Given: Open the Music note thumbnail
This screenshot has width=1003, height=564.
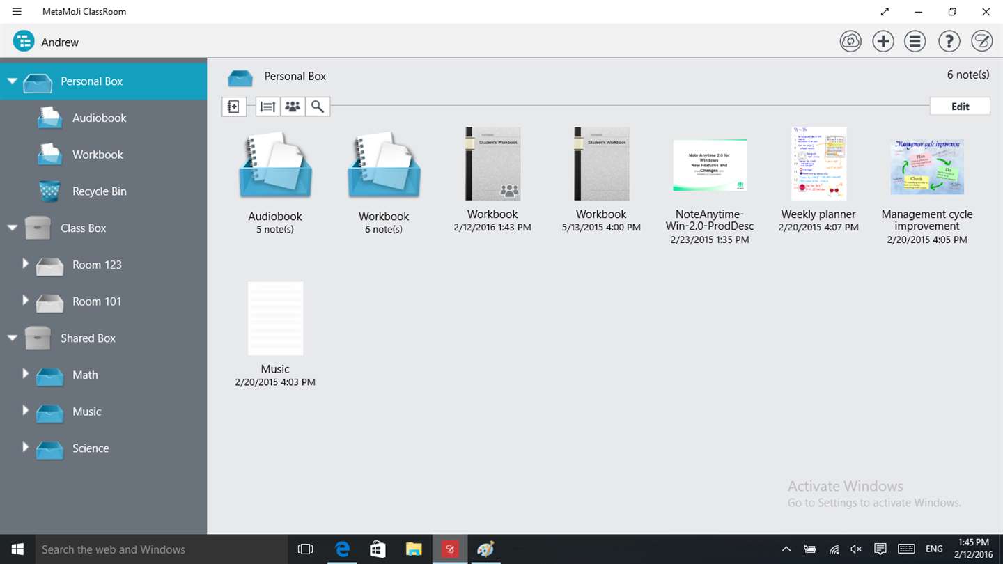Looking at the screenshot, I should [x=275, y=318].
